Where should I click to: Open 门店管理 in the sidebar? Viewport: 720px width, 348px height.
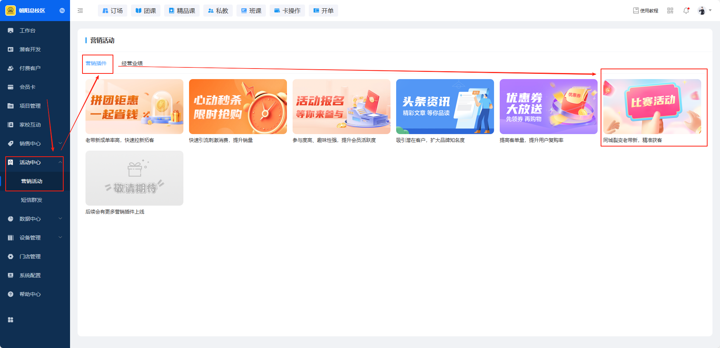[30, 256]
